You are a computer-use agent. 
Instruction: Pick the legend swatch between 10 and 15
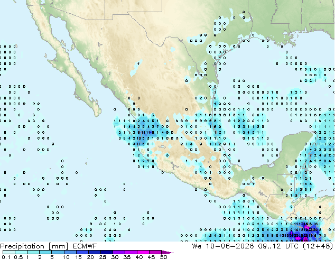pyautogui.click(x=70, y=252)
